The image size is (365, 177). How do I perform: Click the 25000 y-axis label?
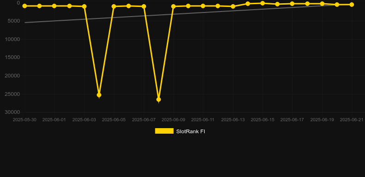[x=12, y=94]
